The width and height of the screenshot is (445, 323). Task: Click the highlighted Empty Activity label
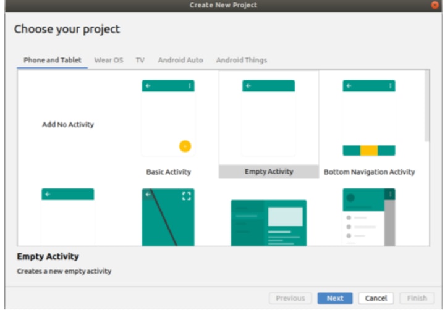pos(269,172)
